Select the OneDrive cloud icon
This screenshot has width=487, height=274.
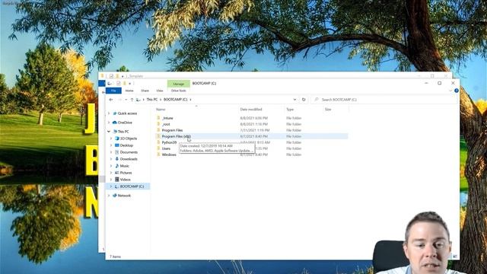click(115, 123)
